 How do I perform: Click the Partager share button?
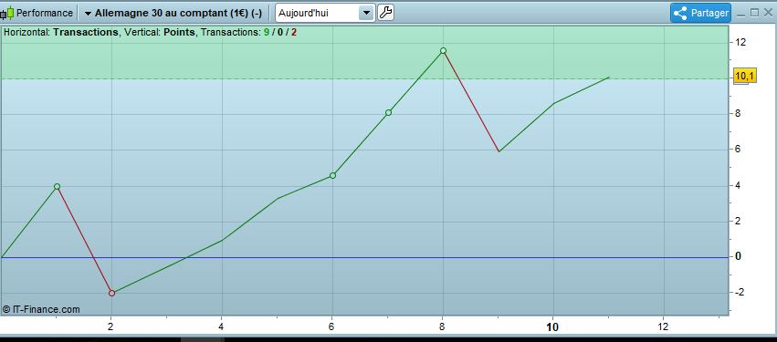tap(700, 13)
